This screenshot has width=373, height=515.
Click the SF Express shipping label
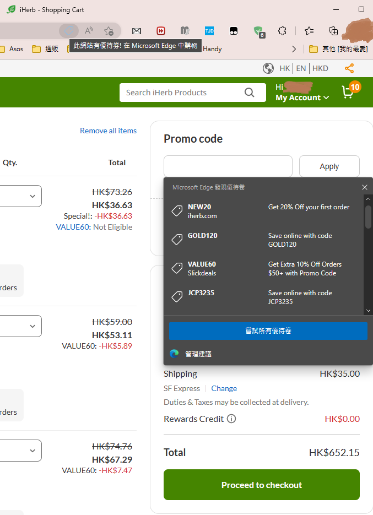[182, 388]
